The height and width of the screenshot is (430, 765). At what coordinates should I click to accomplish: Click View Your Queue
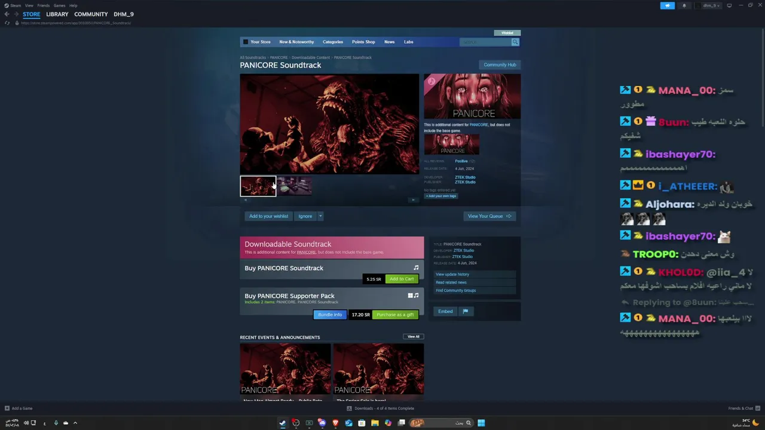(x=489, y=216)
